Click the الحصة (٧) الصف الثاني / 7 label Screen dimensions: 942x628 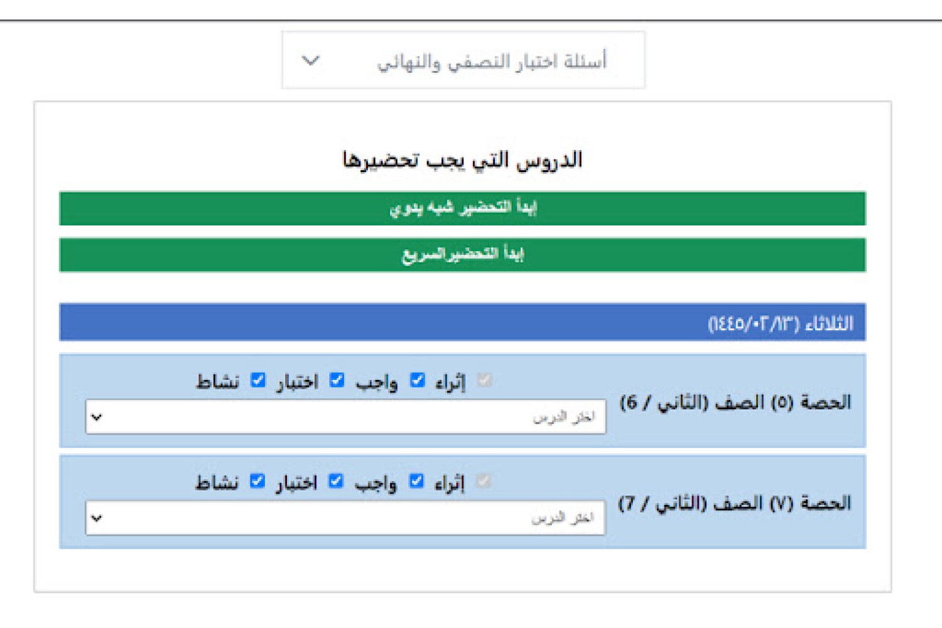[735, 503]
